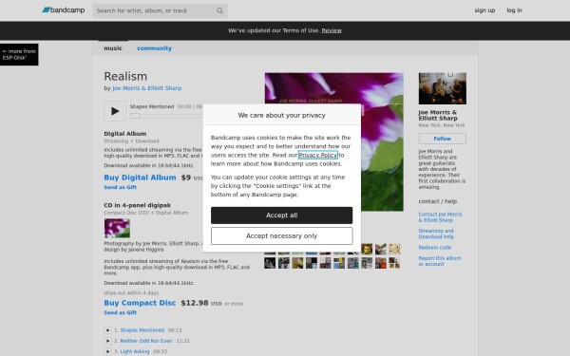Open the sign up link
Screen dimensions: 570x356
484,10
